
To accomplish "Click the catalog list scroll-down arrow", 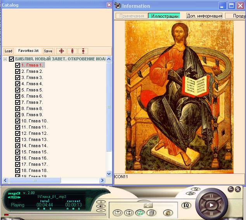I will (x=109, y=174).
